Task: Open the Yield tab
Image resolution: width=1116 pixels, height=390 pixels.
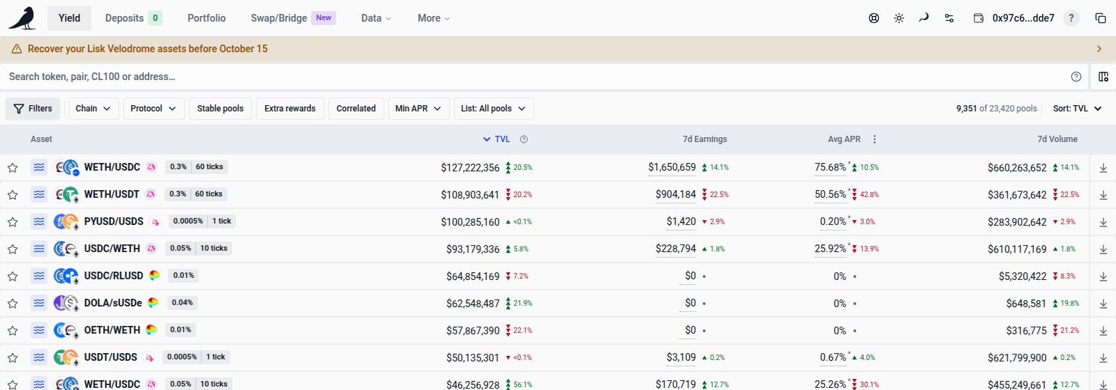Action: (x=69, y=18)
